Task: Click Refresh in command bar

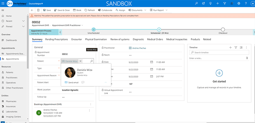Action: point(90,10)
